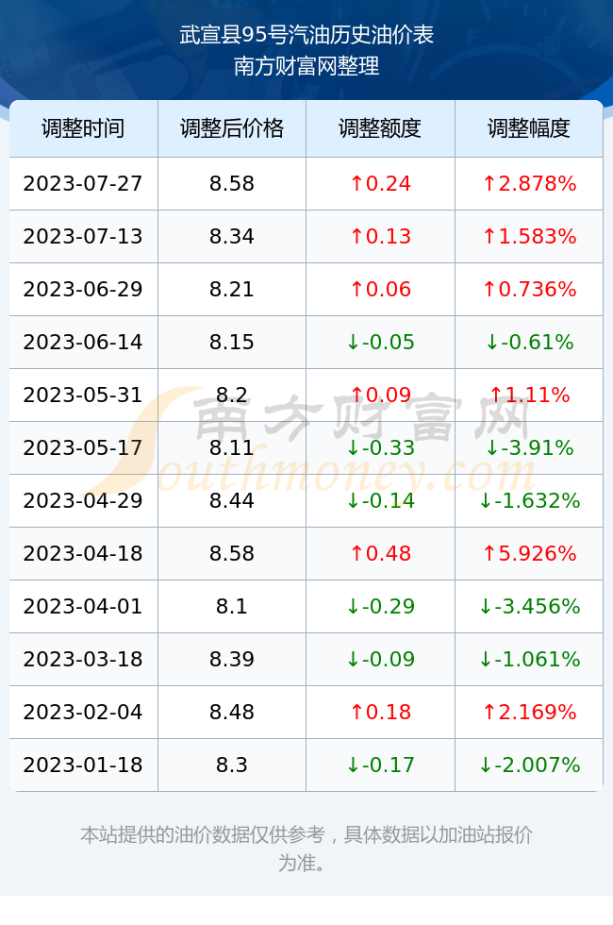
Task: Click the disclaimer text below the table
Action: (x=306, y=849)
